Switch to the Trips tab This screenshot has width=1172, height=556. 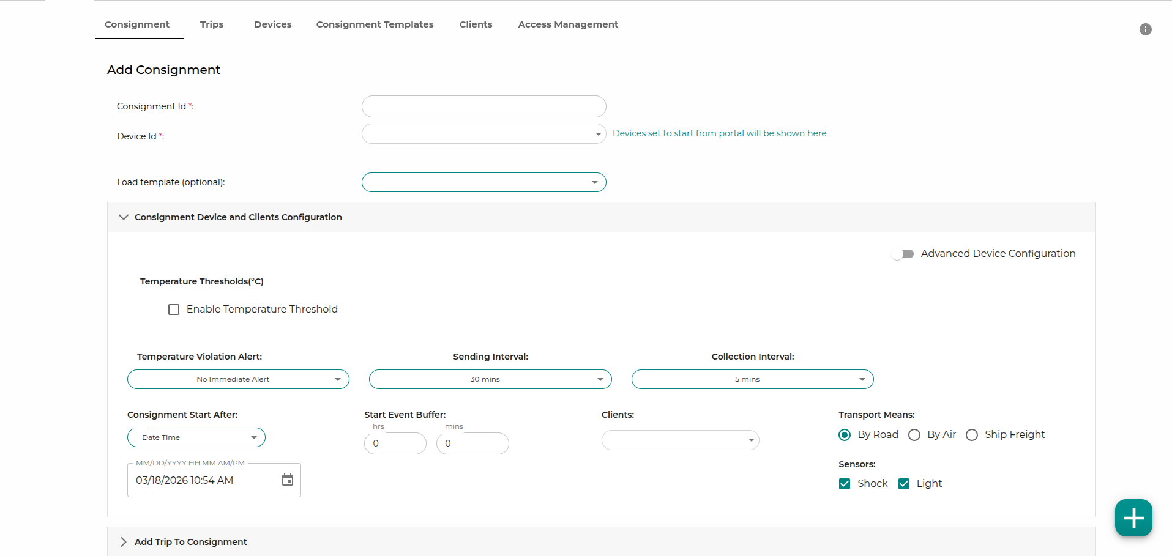211,24
